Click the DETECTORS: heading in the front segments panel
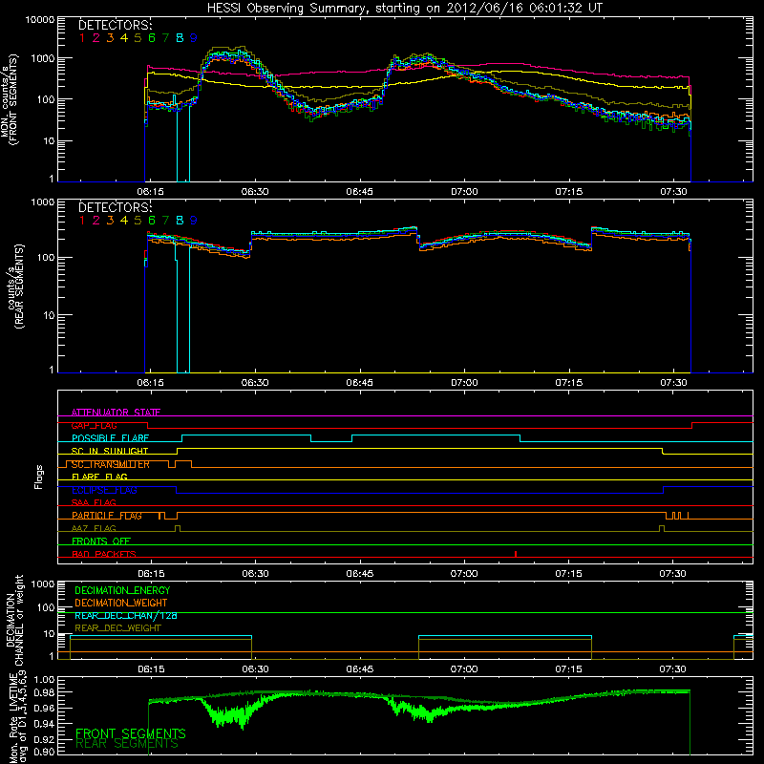 tap(116, 25)
